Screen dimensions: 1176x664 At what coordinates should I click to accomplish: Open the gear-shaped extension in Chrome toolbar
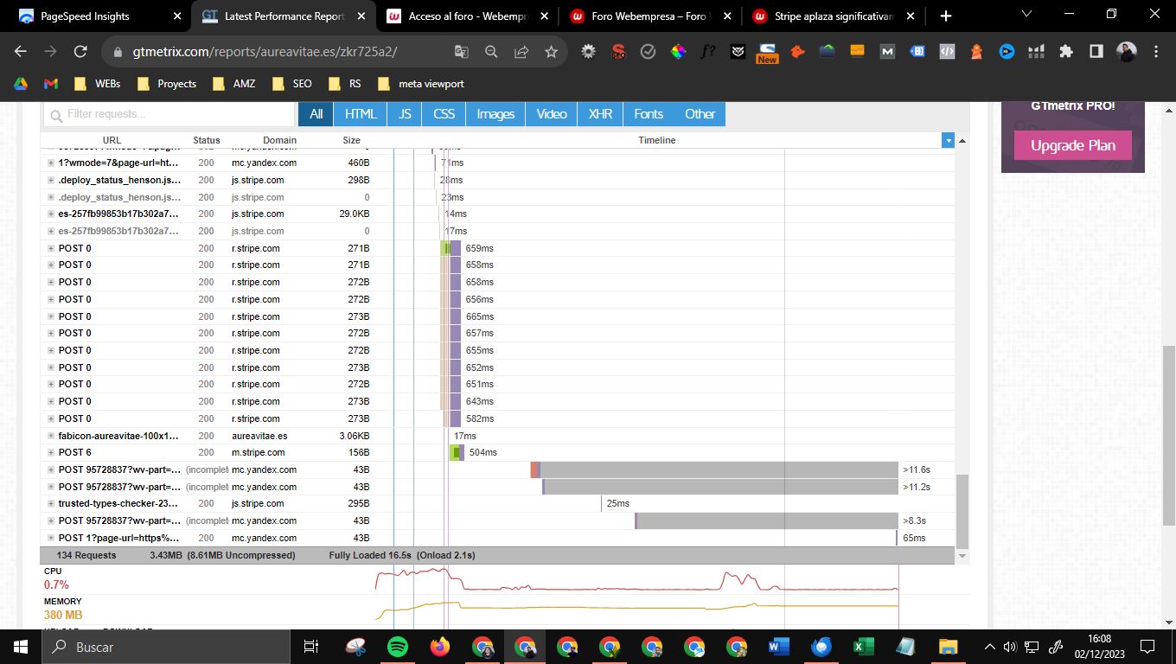[x=588, y=52]
